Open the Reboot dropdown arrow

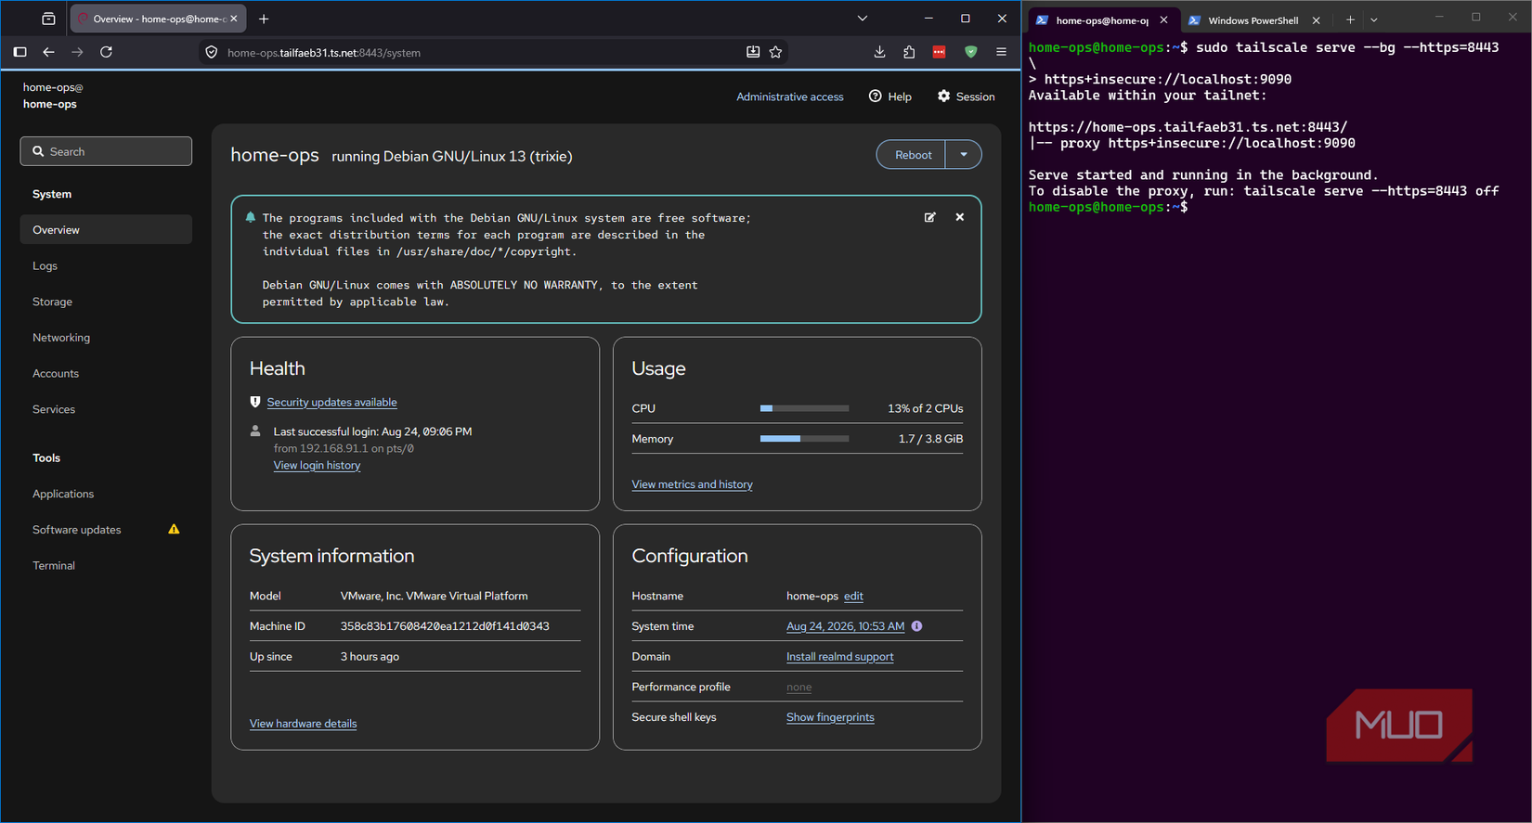pos(964,155)
